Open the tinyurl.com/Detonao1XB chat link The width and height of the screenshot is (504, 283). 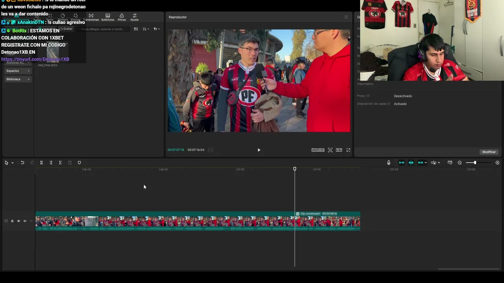[x=35, y=59]
